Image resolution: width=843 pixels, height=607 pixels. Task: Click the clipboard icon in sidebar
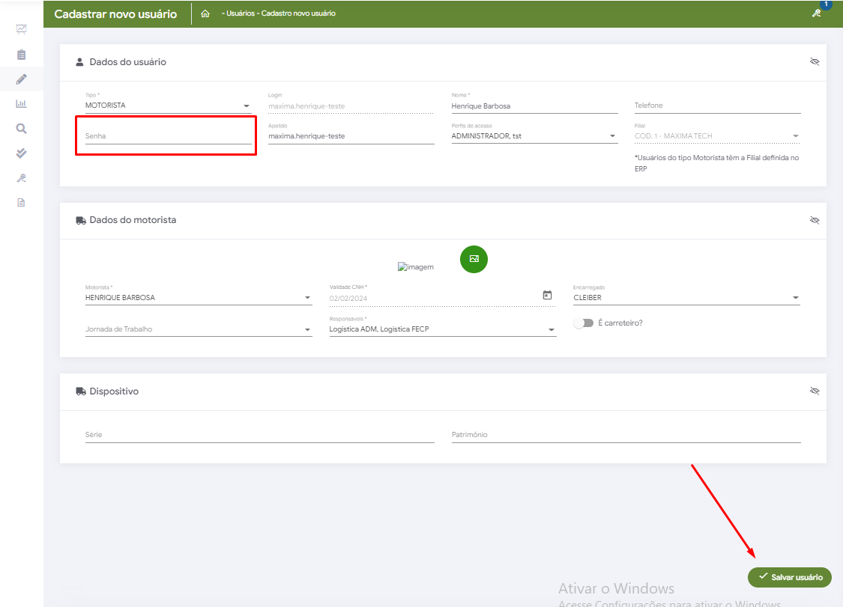click(x=21, y=55)
